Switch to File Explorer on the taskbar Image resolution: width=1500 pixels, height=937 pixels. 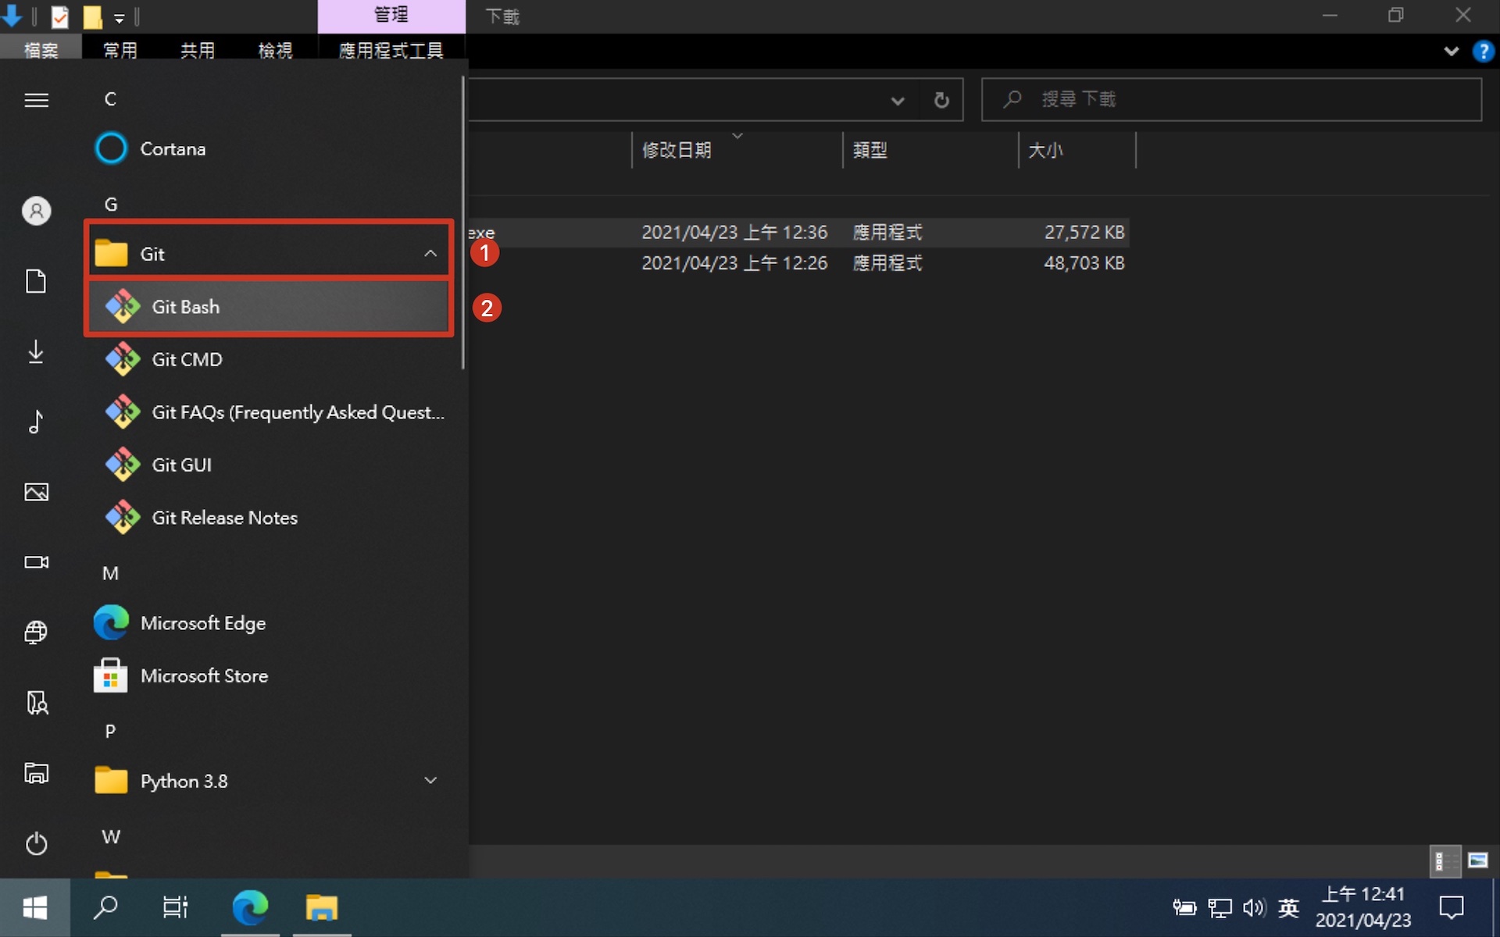322,907
